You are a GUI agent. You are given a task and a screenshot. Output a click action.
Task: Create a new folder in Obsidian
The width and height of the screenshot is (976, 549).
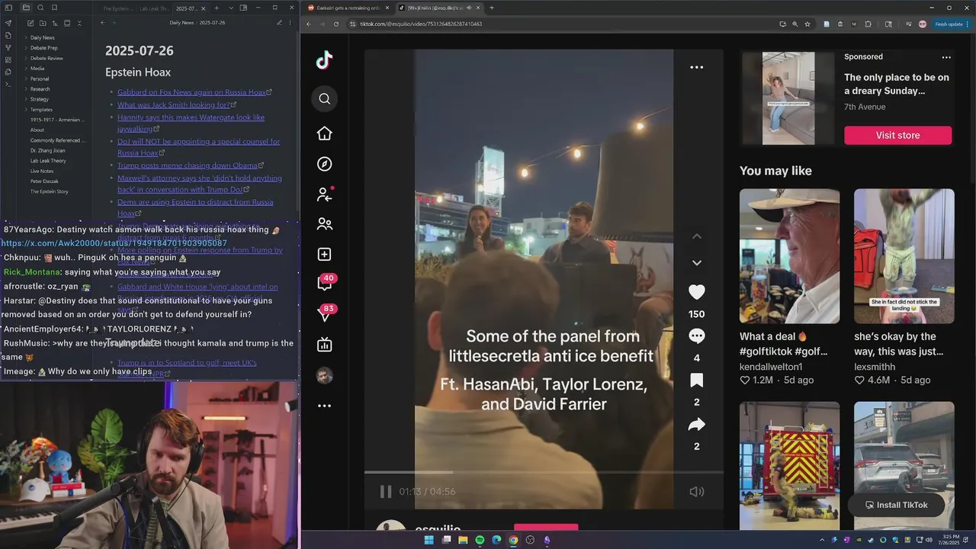[43, 23]
